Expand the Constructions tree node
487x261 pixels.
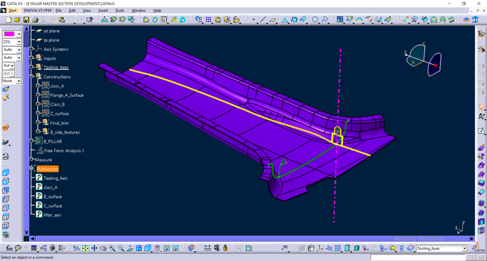(x=32, y=77)
